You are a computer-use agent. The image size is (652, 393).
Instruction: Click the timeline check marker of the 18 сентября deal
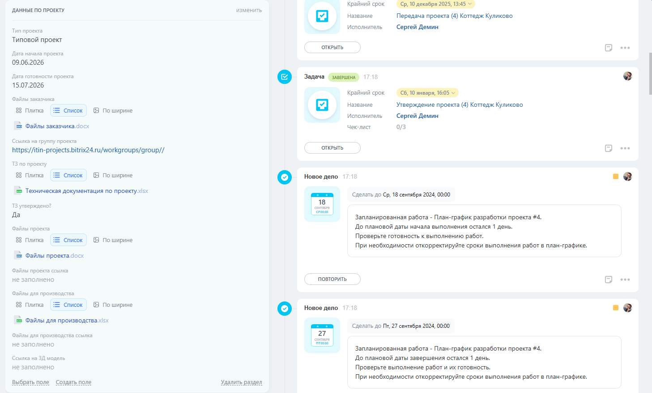285,177
